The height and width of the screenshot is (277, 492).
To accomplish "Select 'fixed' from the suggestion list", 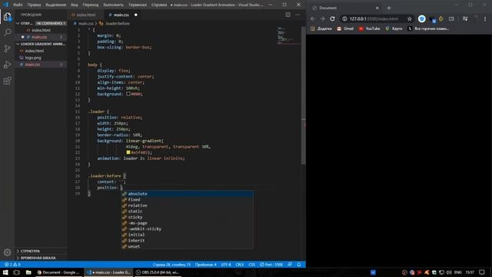I will coord(188,199).
